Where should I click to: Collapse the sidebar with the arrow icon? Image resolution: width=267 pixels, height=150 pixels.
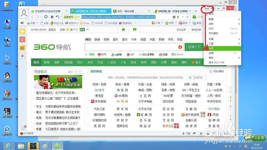coord(22,23)
